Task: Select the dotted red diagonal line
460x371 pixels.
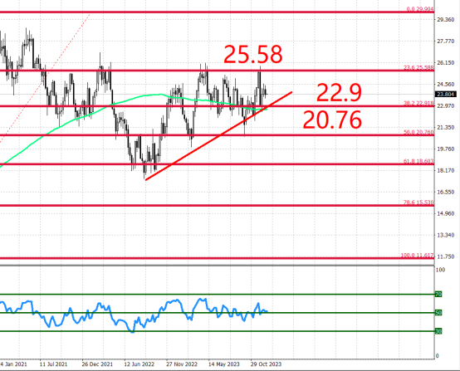Action: tap(44, 79)
